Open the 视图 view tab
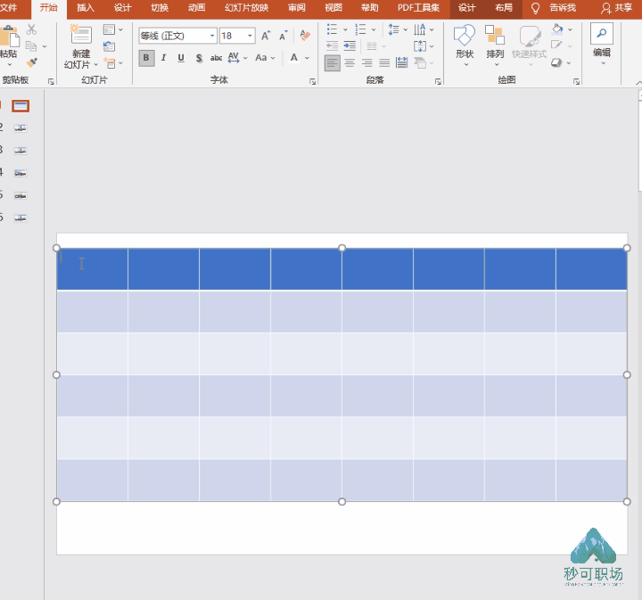The image size is (642, 600). (333, 8)
